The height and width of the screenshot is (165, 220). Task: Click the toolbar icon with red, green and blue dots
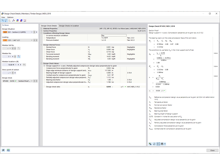click(x=17, y=21)
